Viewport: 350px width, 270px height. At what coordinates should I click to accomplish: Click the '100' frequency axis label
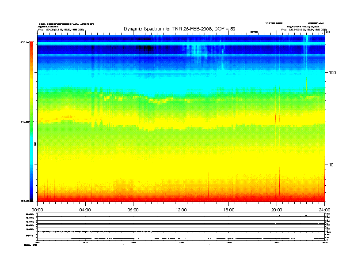pyautogui.click(x=332, y=73)
